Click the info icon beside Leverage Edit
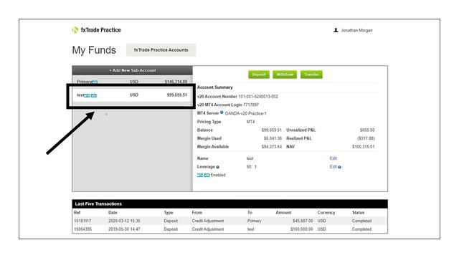 click(x=339, y=167)
